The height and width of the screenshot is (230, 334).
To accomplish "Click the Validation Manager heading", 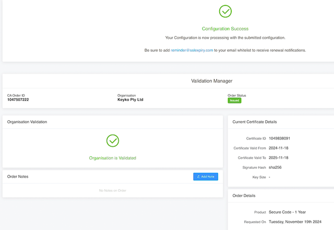I will coord(212,81).
